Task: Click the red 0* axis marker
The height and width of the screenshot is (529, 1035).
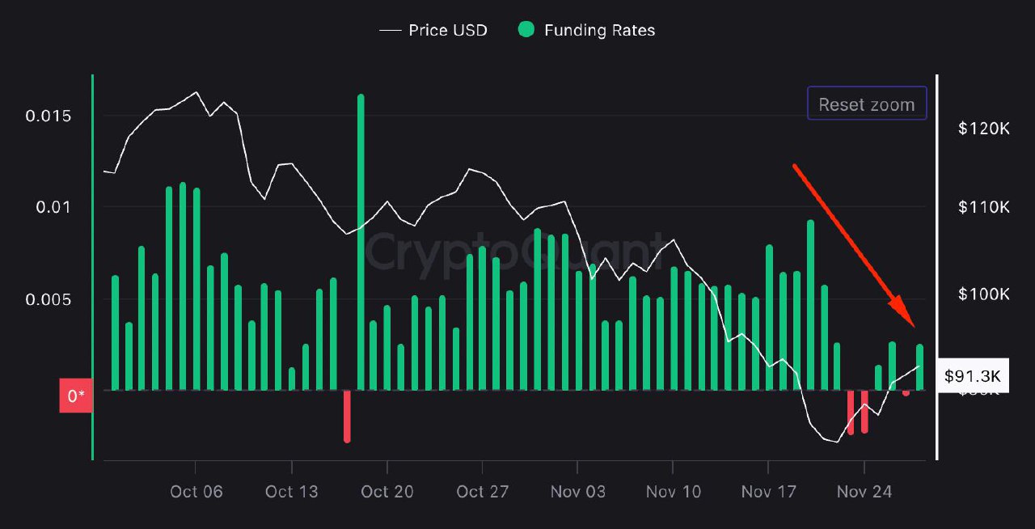Action: click(x=75, y=396)
